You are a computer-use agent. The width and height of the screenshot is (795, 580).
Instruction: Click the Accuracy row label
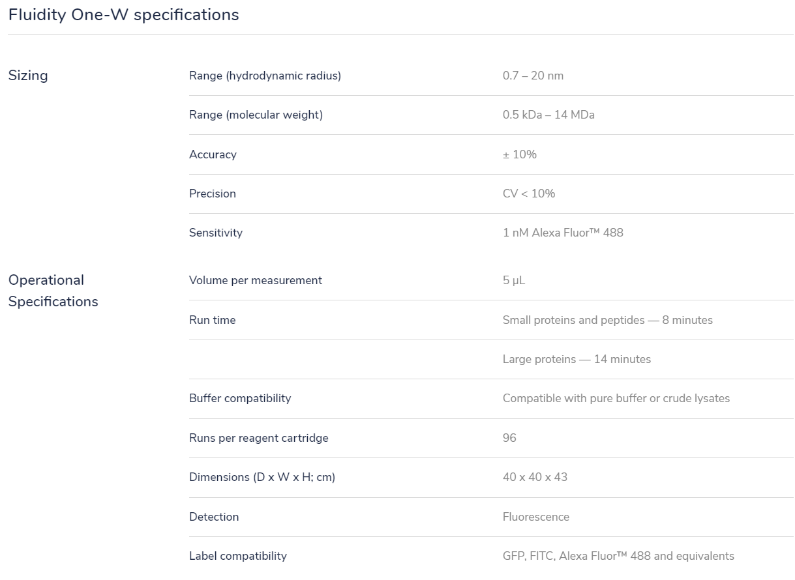pos(213,154)
